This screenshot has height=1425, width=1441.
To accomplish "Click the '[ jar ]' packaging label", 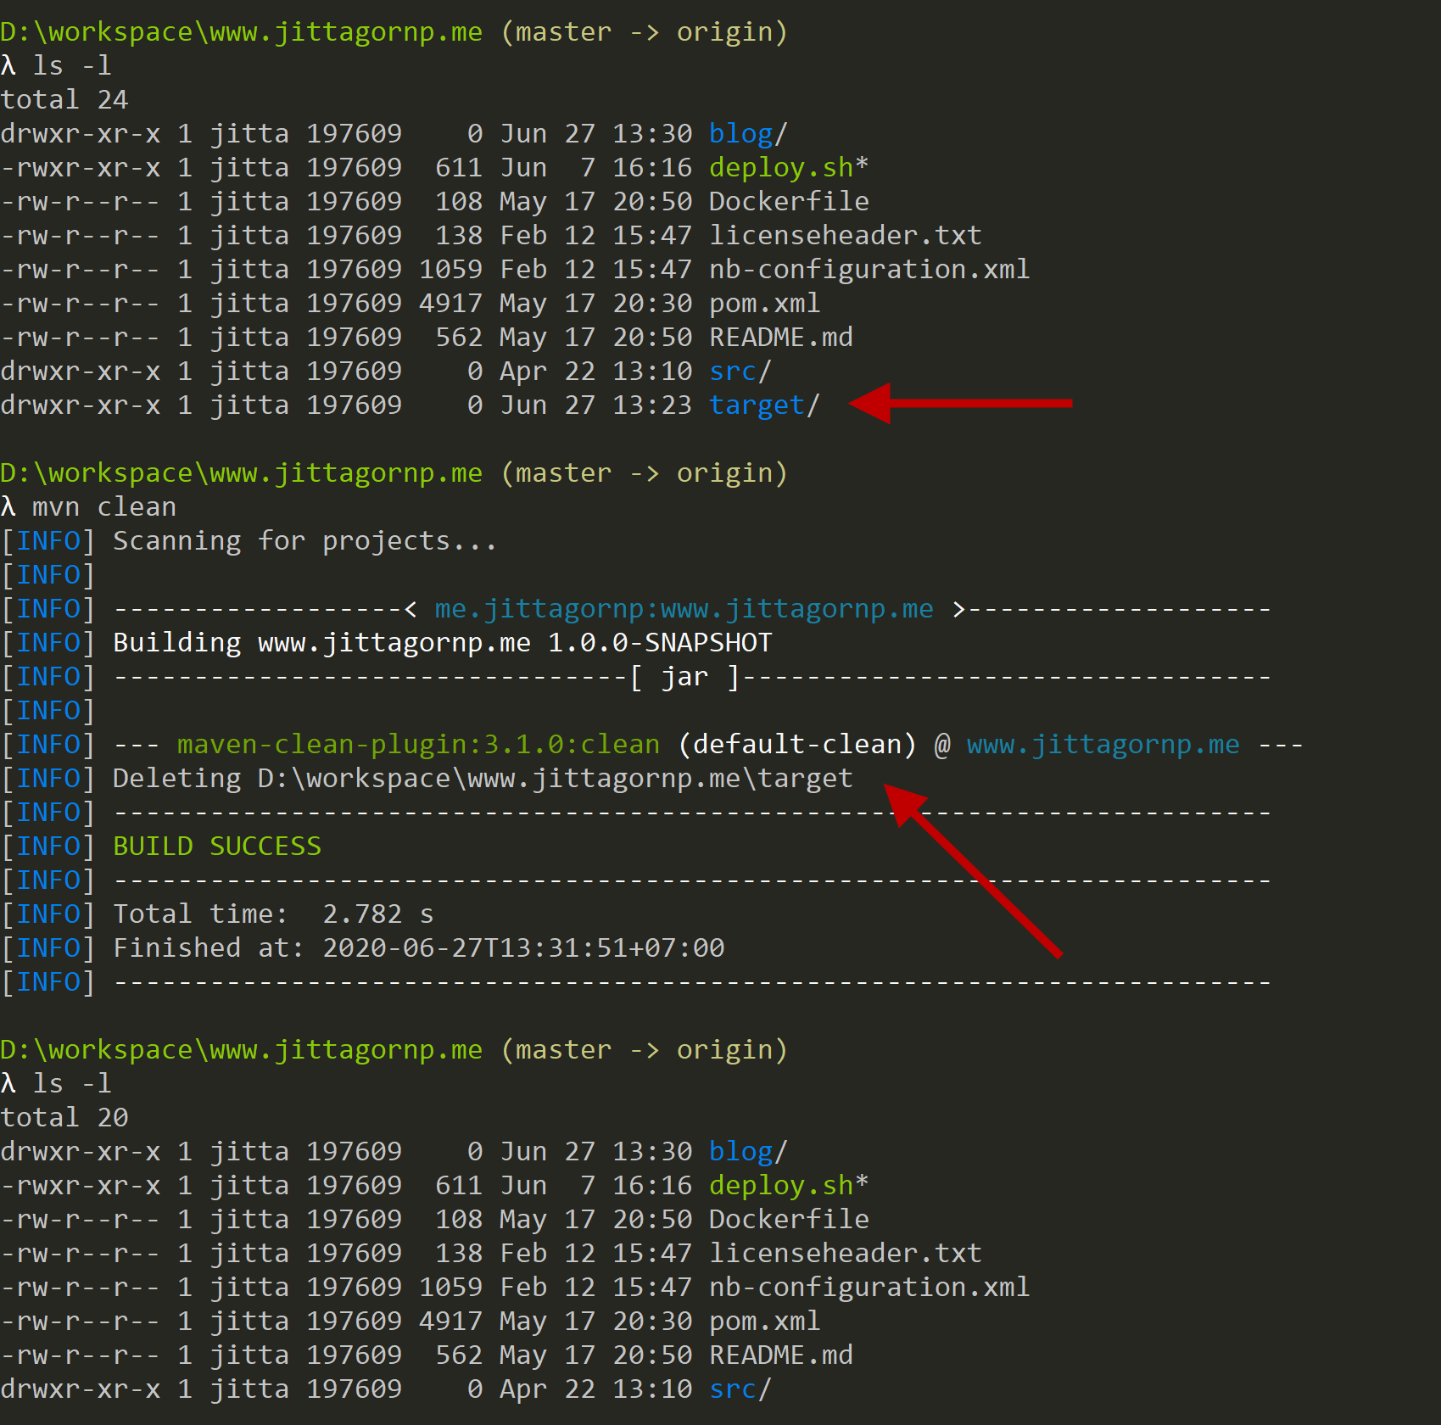I will (684, 677).
